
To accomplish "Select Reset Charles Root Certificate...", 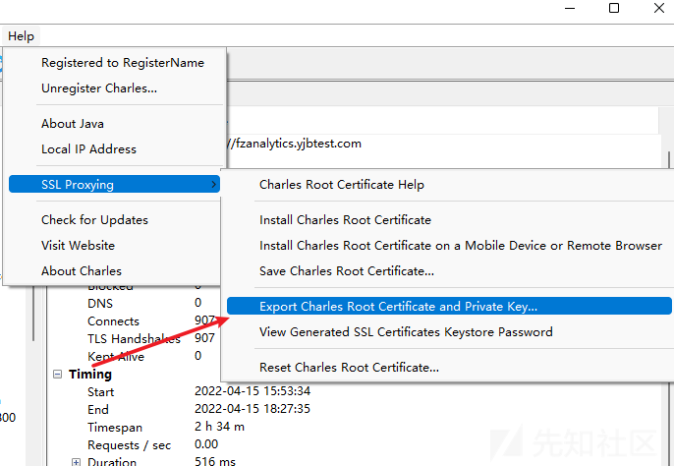I will point(349,368).
